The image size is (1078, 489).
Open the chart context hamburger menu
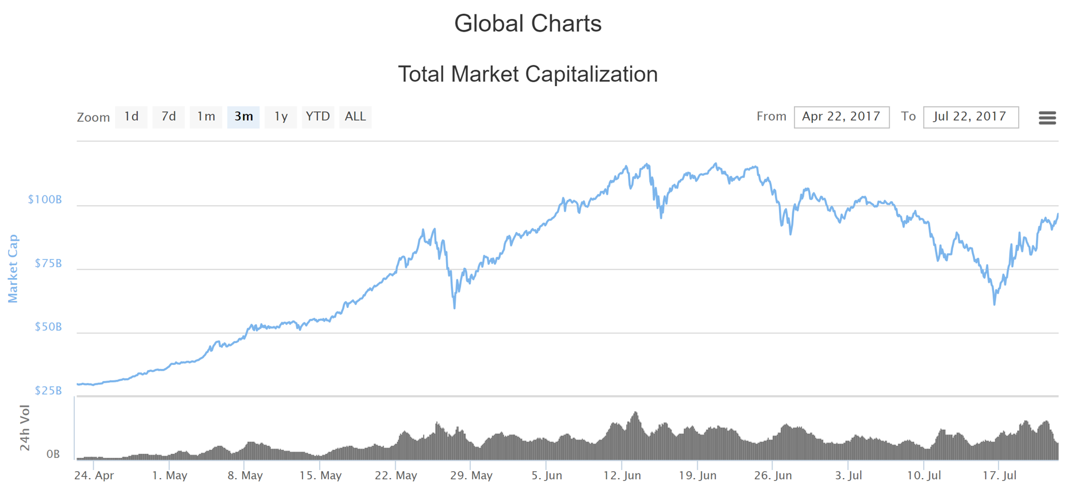point(1047,118)
